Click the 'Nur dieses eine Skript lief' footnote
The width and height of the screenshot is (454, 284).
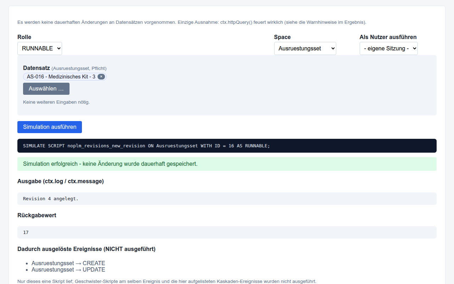click(x=167, y=282)
